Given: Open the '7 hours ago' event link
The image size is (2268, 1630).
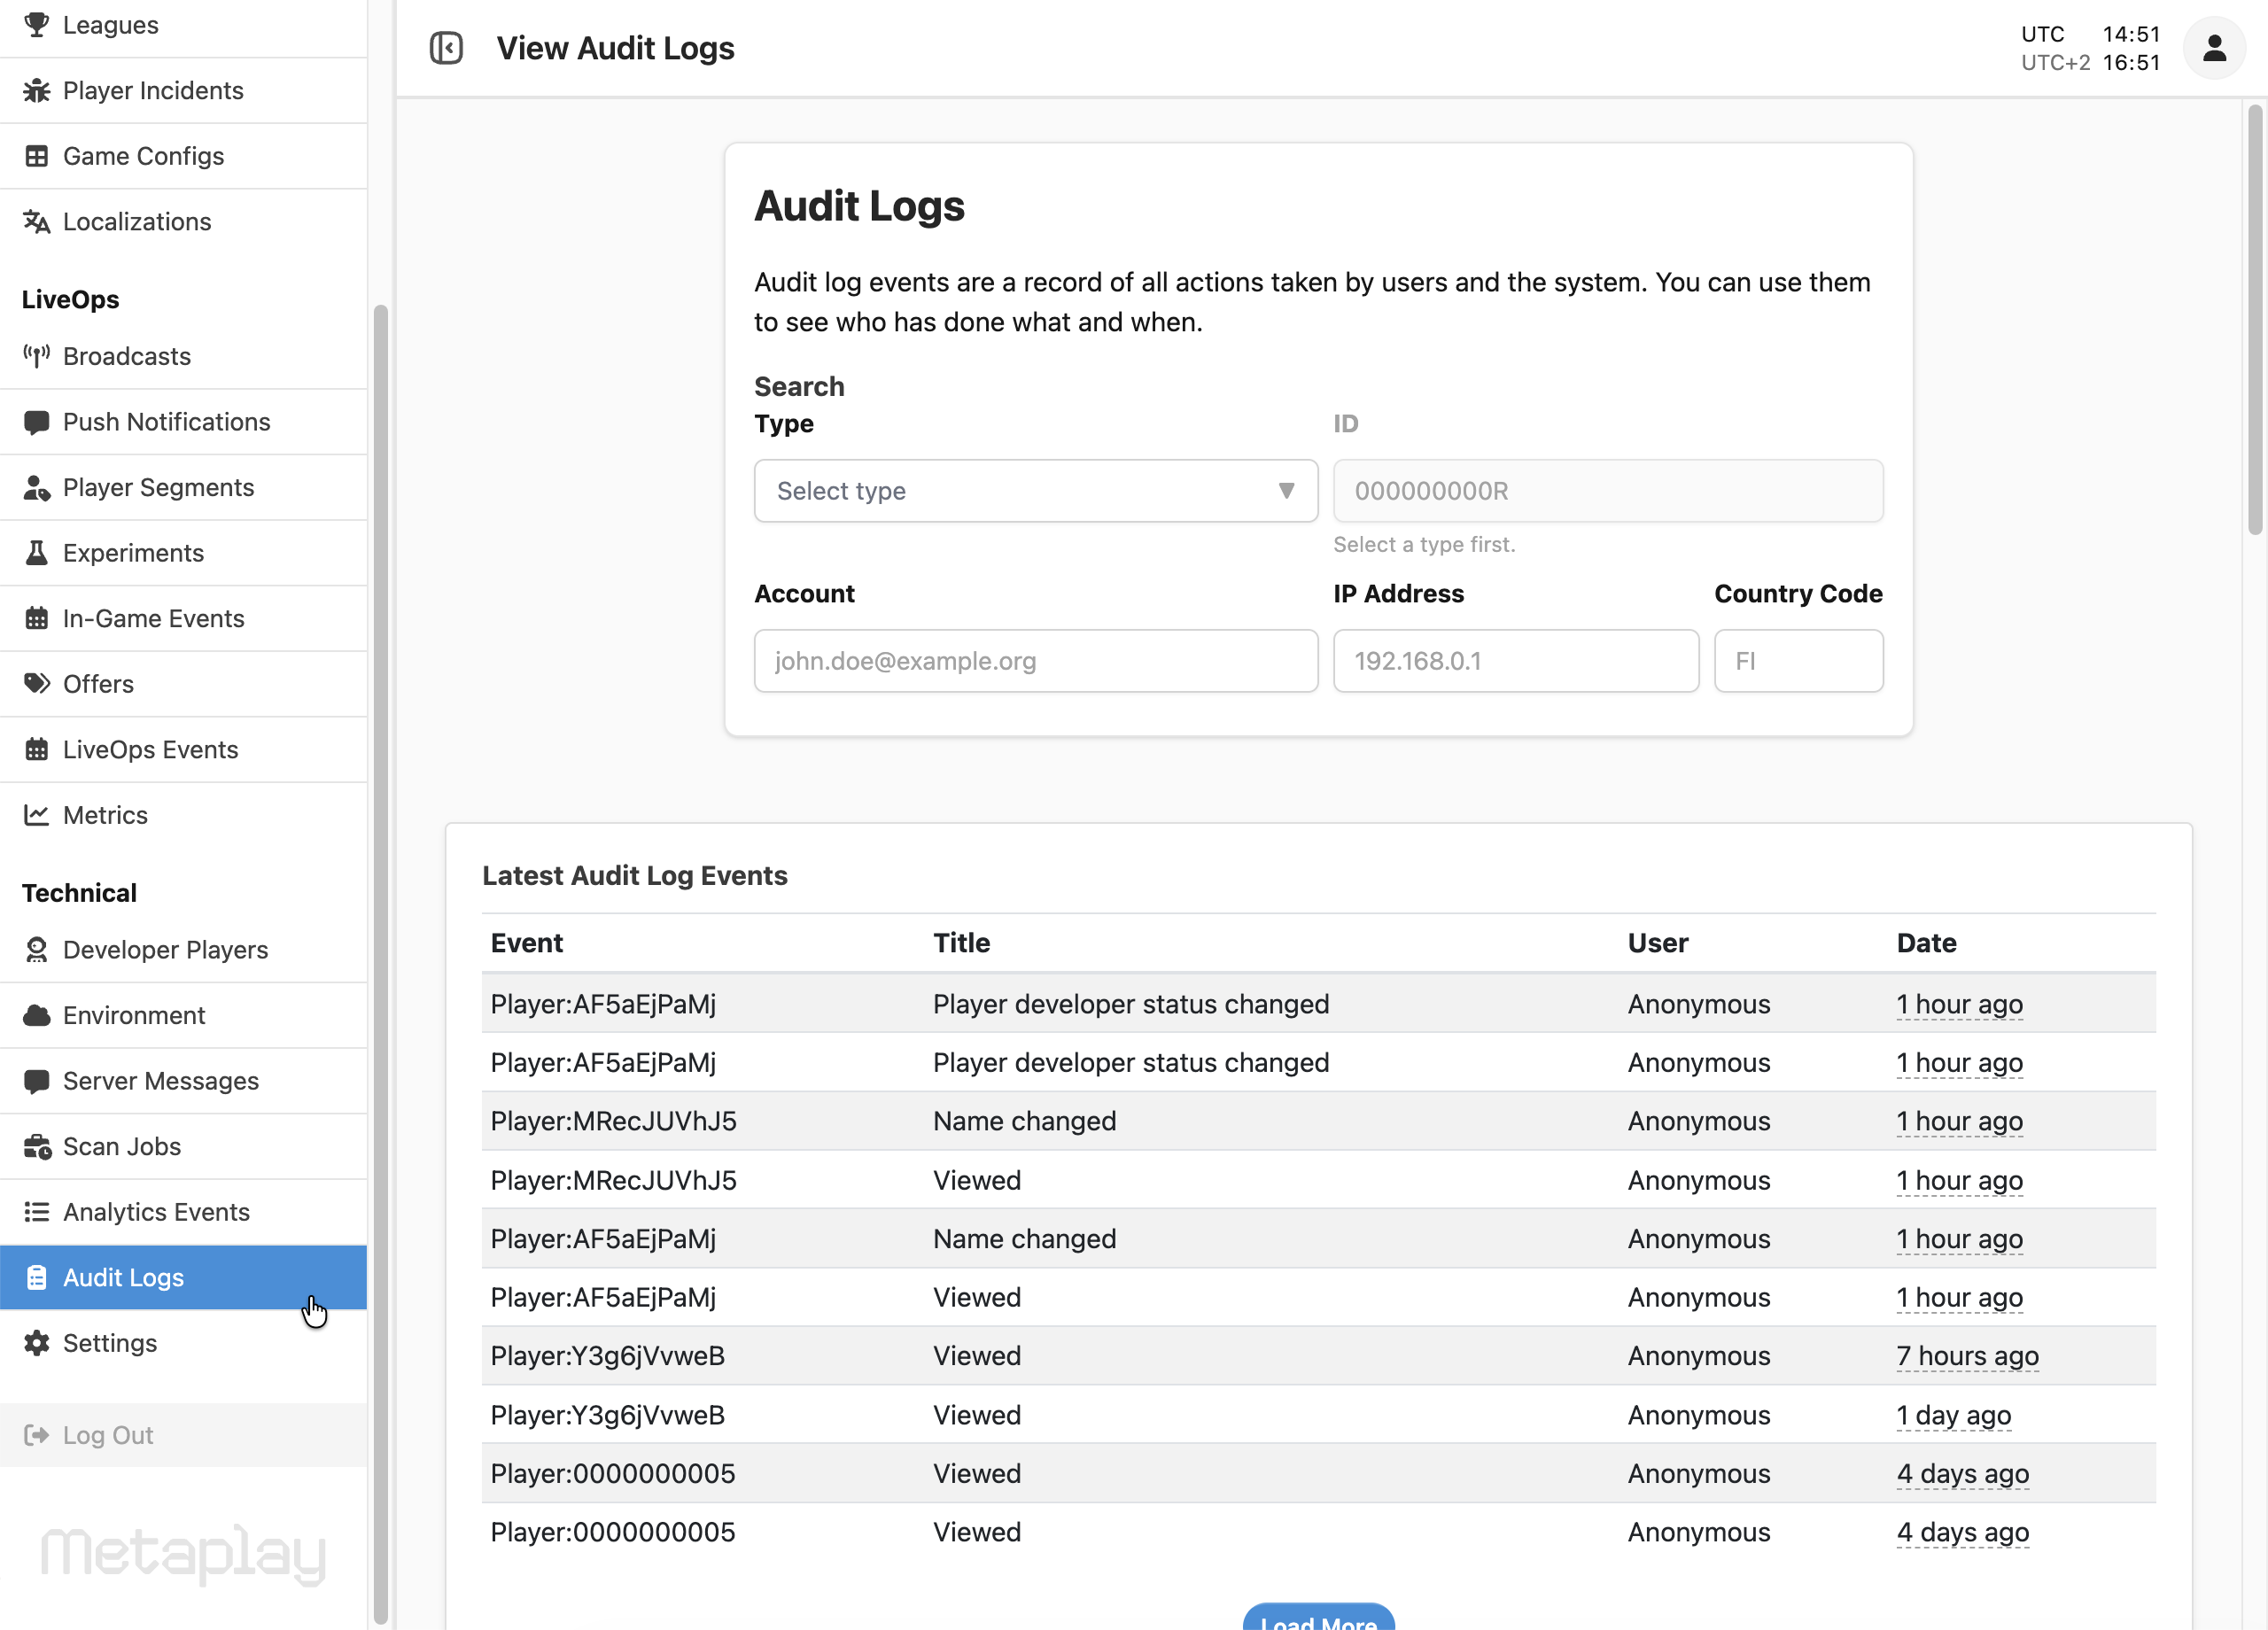Looking at the screenshot, I should click(1967, 1356).
